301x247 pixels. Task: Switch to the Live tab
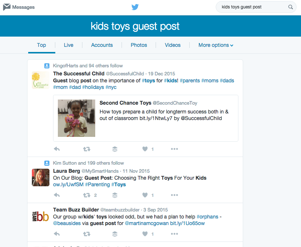(68, 45)
